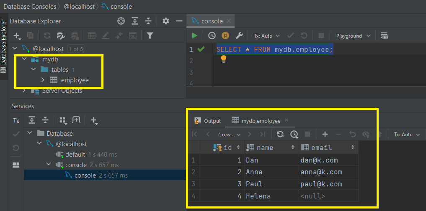Run the query with the green Execute button
426x211 pixels.
click(195, 36)
